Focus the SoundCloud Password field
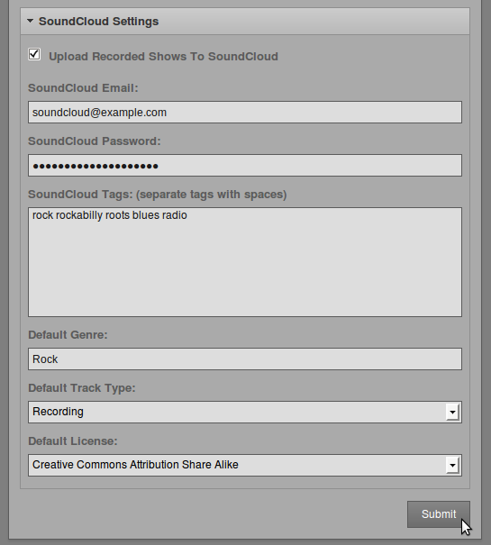This screenshot has width=491, height=545. [245, 166]
